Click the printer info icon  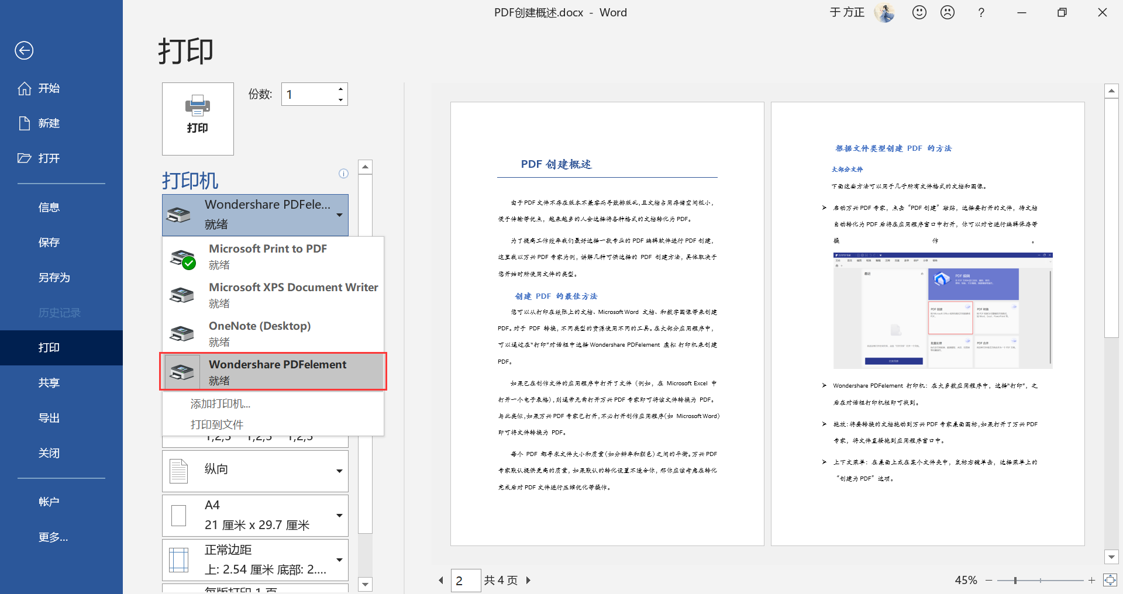[343, 174]
